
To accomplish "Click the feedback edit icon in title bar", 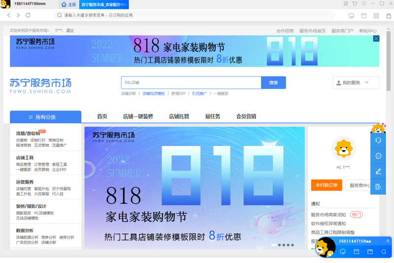I will 346,3.
